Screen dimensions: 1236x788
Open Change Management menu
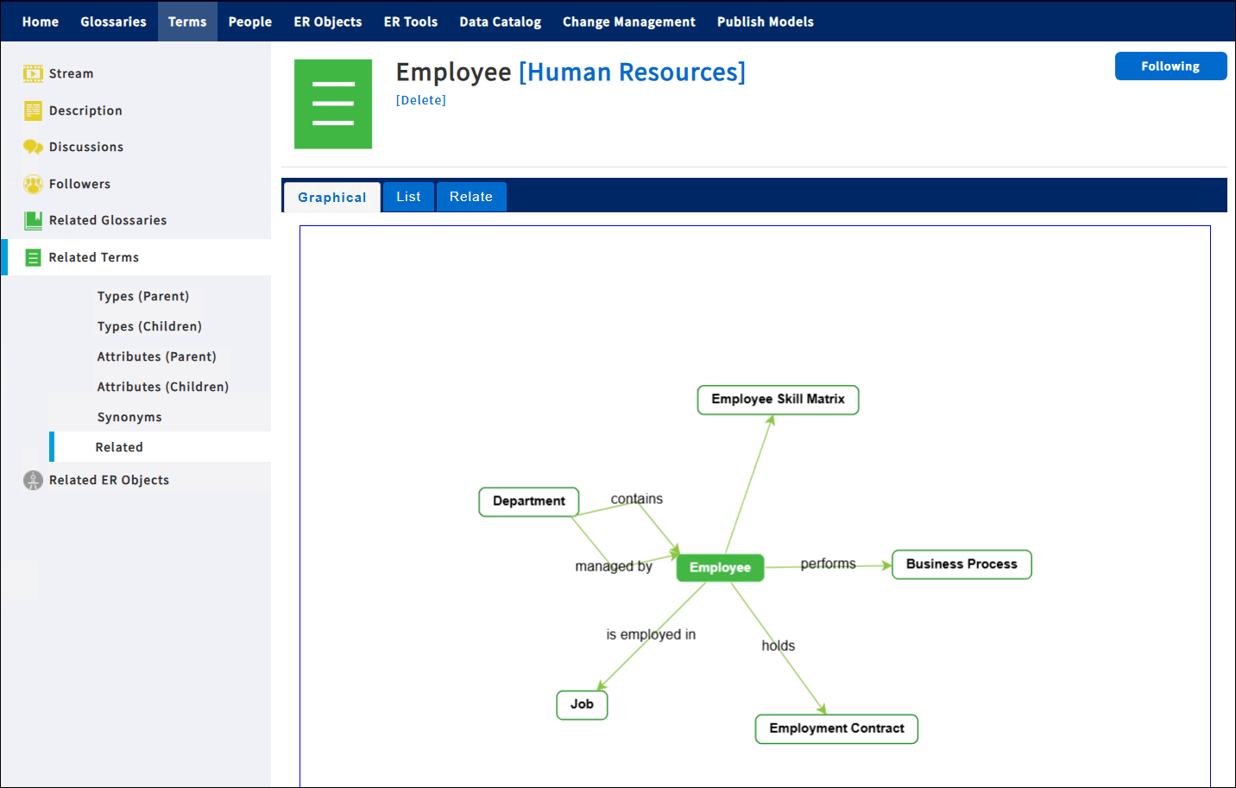coord(629,22)
